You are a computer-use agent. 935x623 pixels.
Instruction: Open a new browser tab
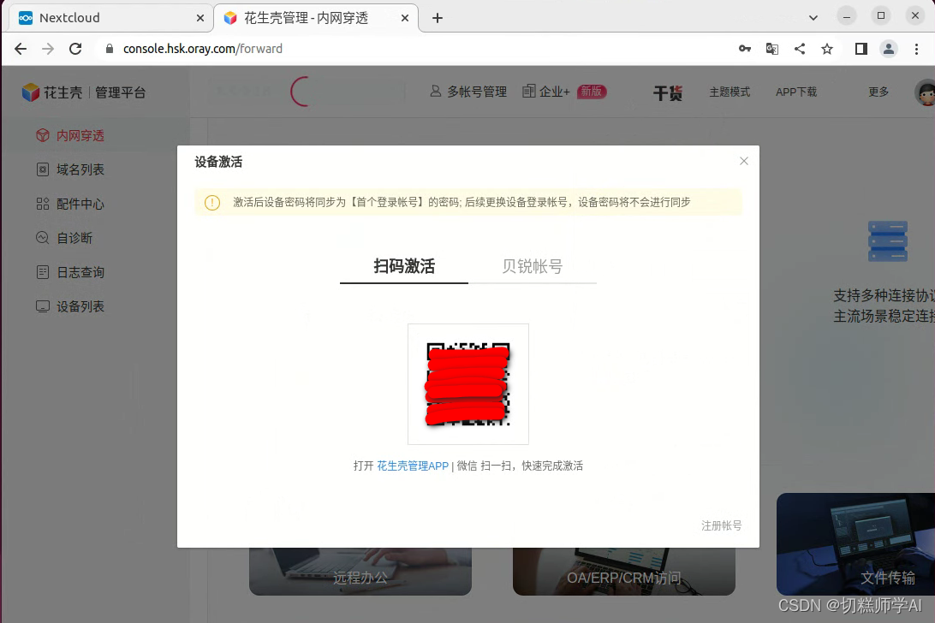437,18
